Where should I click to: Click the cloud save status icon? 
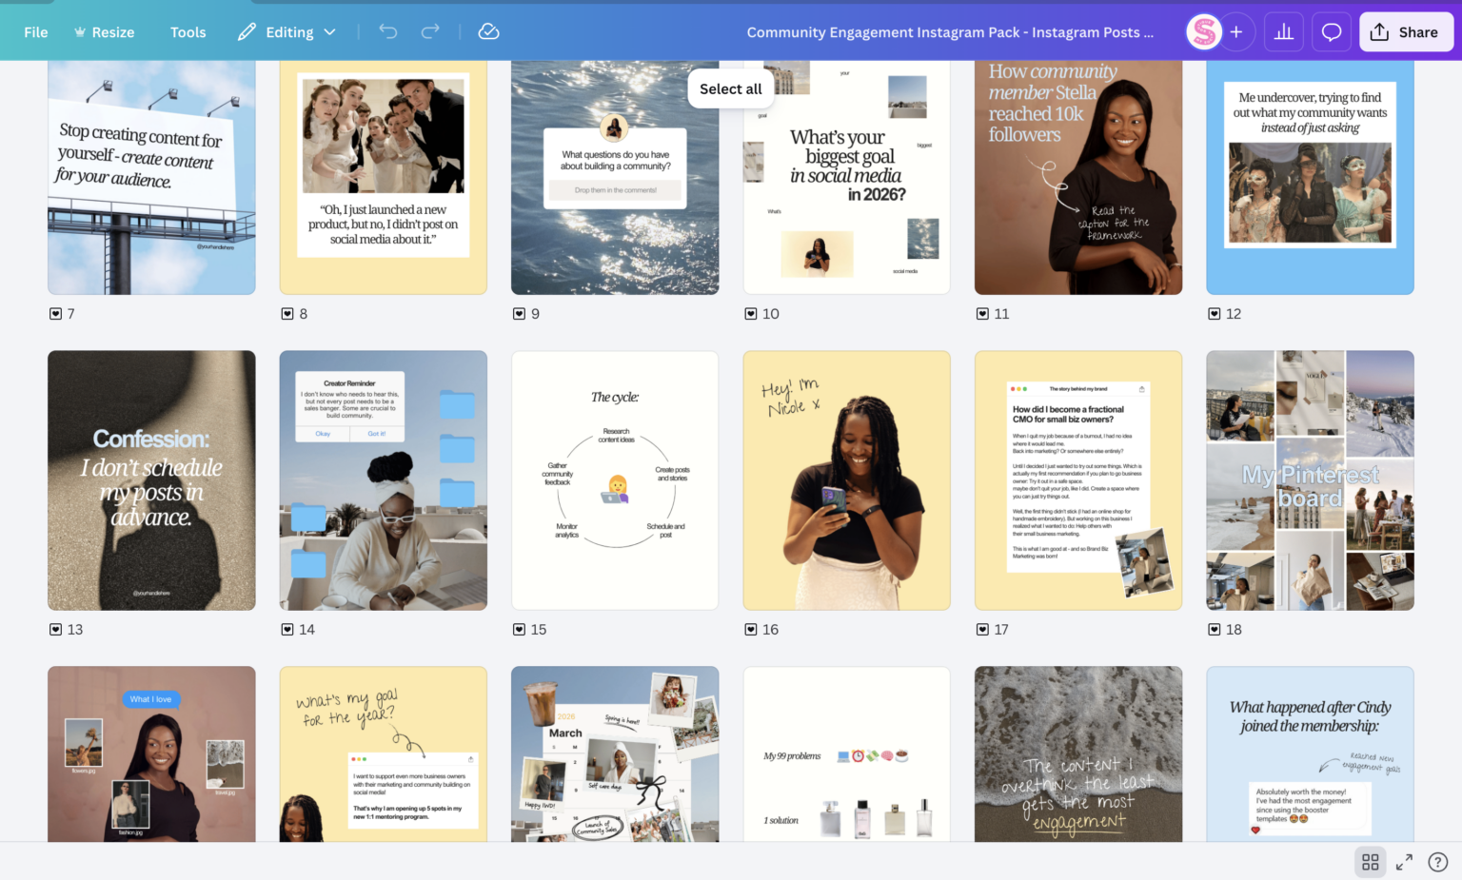tap(488, 31)
